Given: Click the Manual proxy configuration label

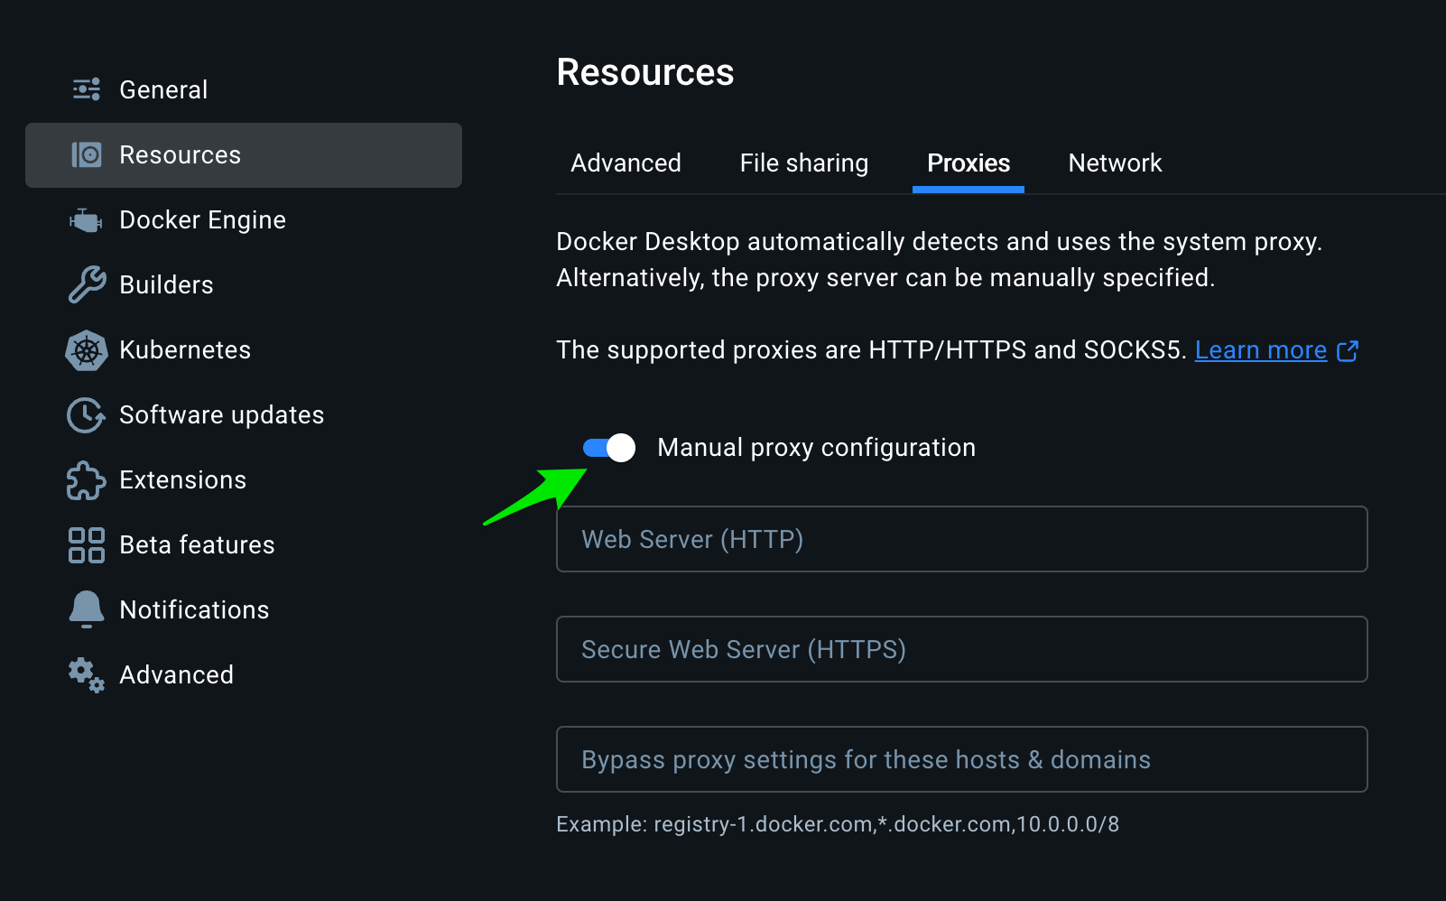Looking at the screenshot, I should [x=817, y=448].
